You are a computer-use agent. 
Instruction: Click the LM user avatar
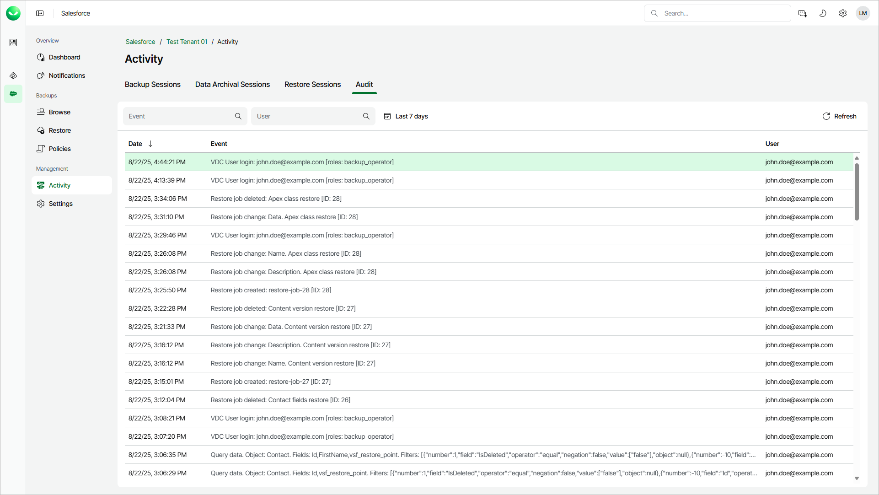863,13
